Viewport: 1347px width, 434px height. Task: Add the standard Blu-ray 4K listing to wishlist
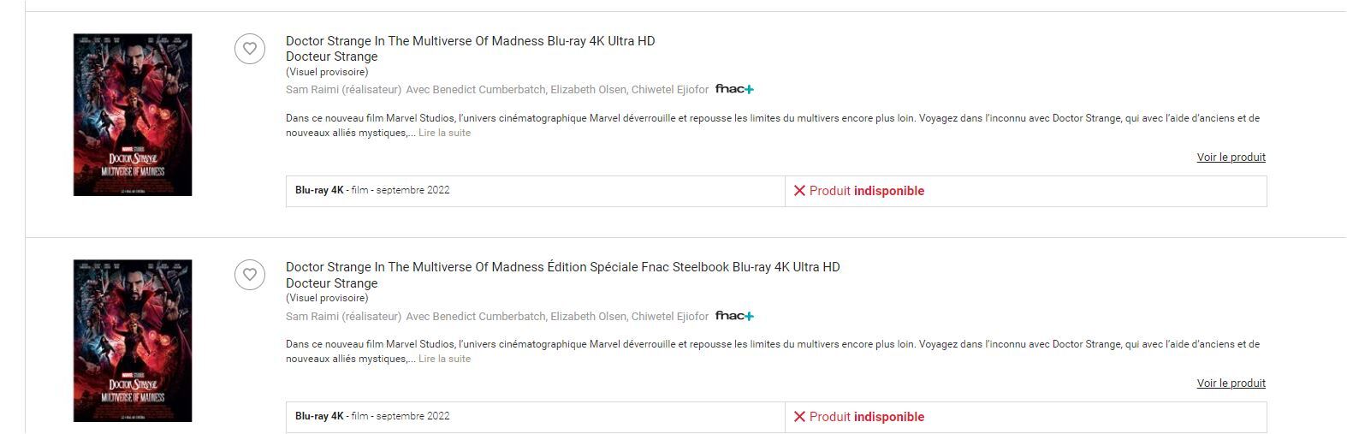pyautogui.click(x=250, y=49)
